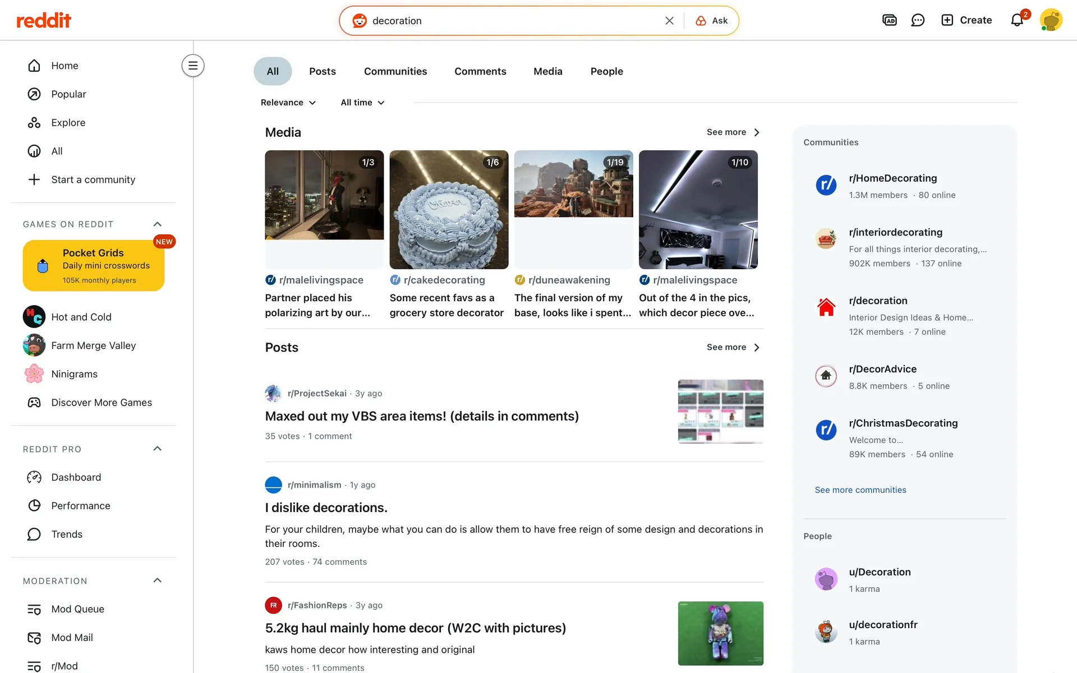Image resolution: width=1077 pixels, height=673 pixels.
Task: Open the Relevance sort dropdown
Action: [x=288, y=103]
